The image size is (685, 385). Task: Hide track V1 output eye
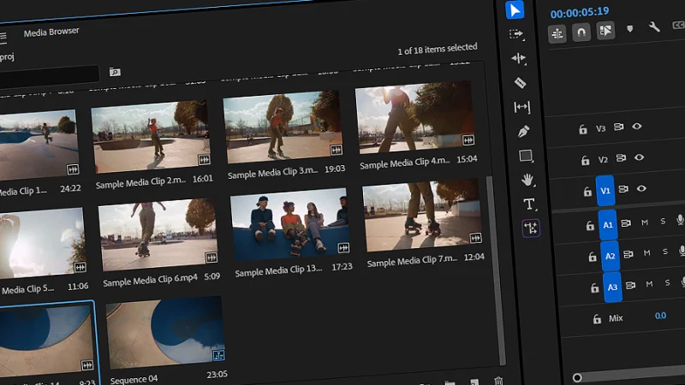(x=641, y=188)
